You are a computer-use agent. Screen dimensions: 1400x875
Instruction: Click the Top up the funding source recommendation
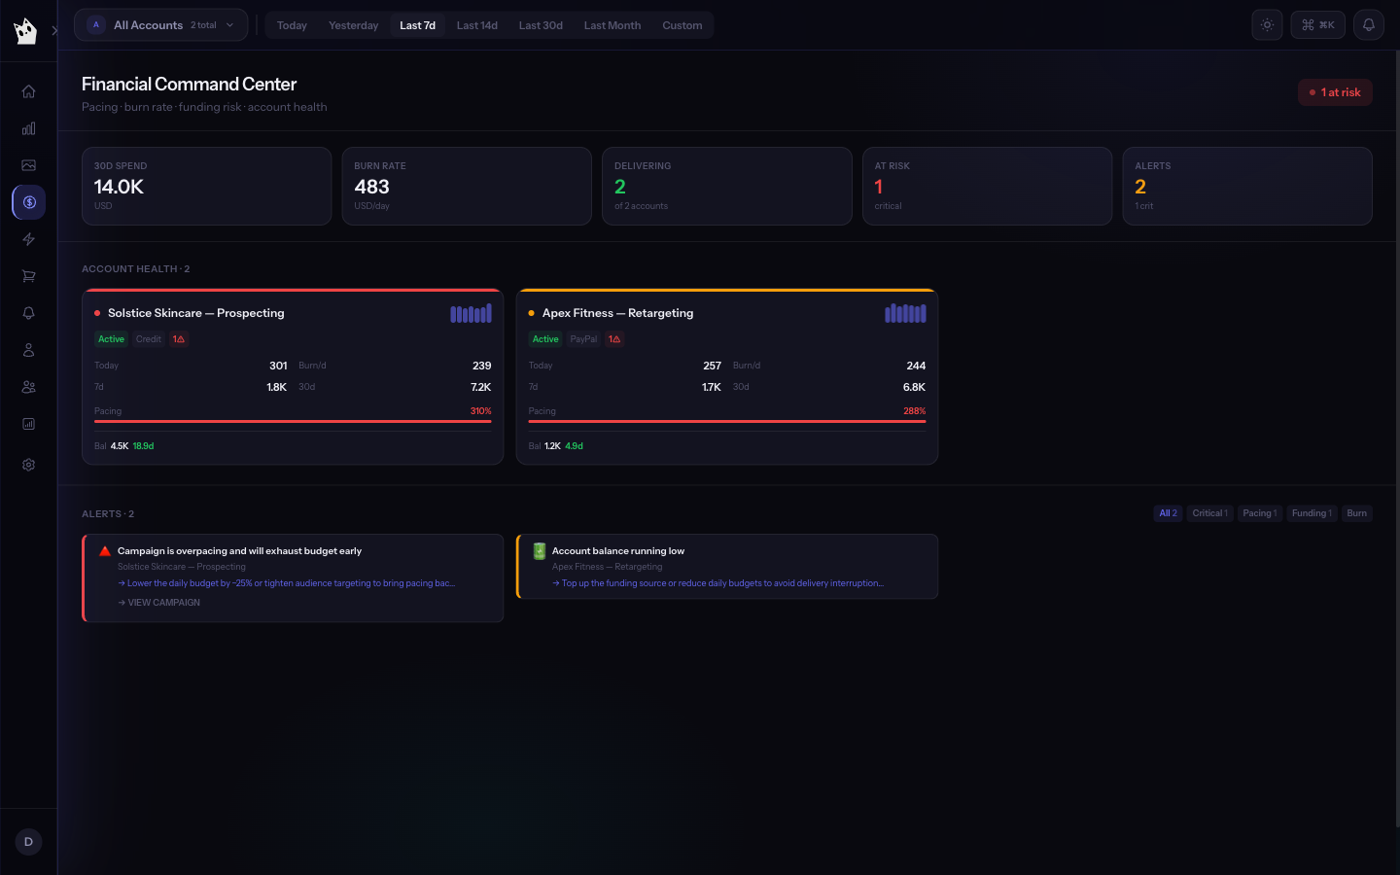pyautogui.click(x=717, y=583)
